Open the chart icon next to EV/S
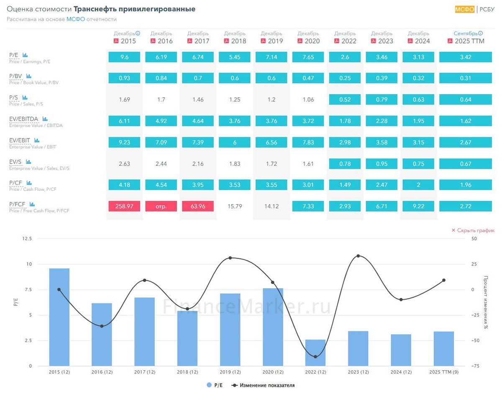502x395 pixels. (x=28, y=162)
